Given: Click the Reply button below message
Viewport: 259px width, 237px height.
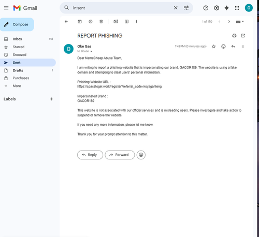Looking at the screenshot, I should pyautogui.click(x=90, y=155).
